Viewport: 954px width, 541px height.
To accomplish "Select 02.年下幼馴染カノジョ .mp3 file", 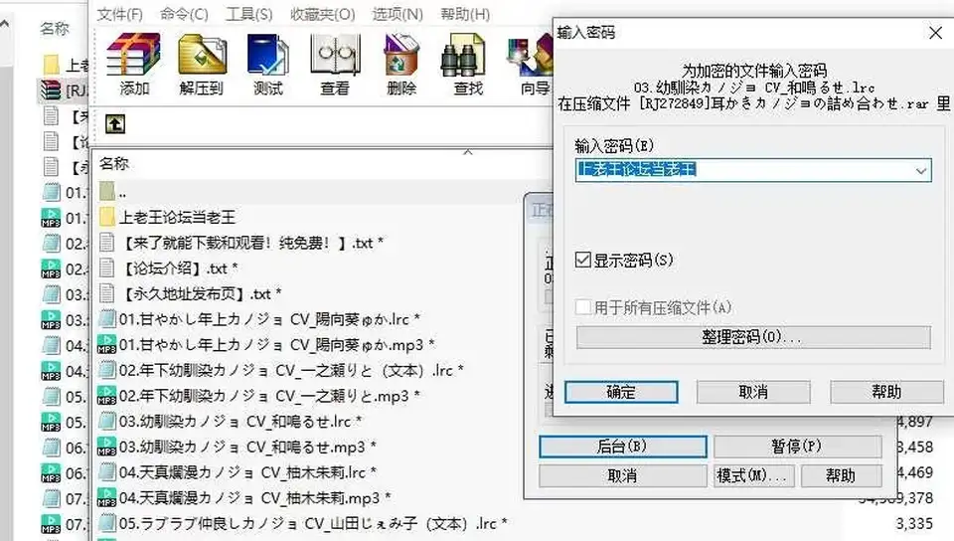I will [x=259, y=396].
